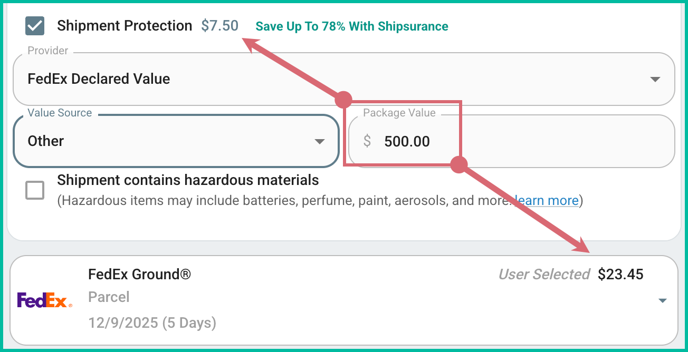Screen dimensions: 688x352
Task: Click the Provider dropdown arrow
Action: (x=655, y=79)
